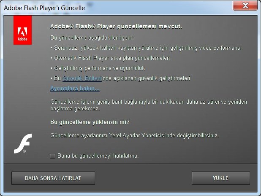Click the 'Güncelleme işlemi geniş bant' paragraph

(149, 105)
